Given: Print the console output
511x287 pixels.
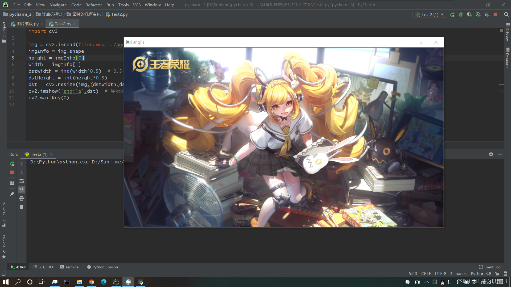Looking at the screenshot, I should [x=22, y=198].
